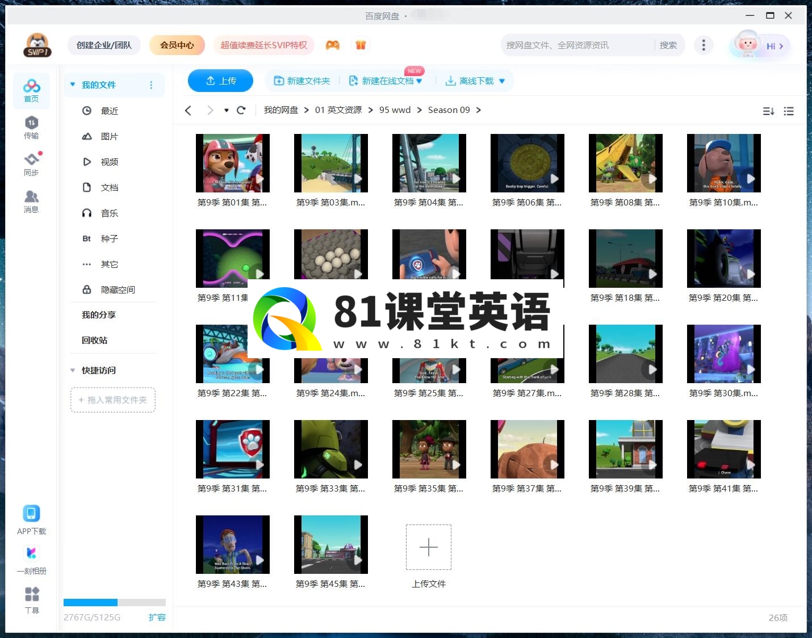This screenshot has width=812, height=638.
Task: Open 会员中心 member center
Action: 177,45
